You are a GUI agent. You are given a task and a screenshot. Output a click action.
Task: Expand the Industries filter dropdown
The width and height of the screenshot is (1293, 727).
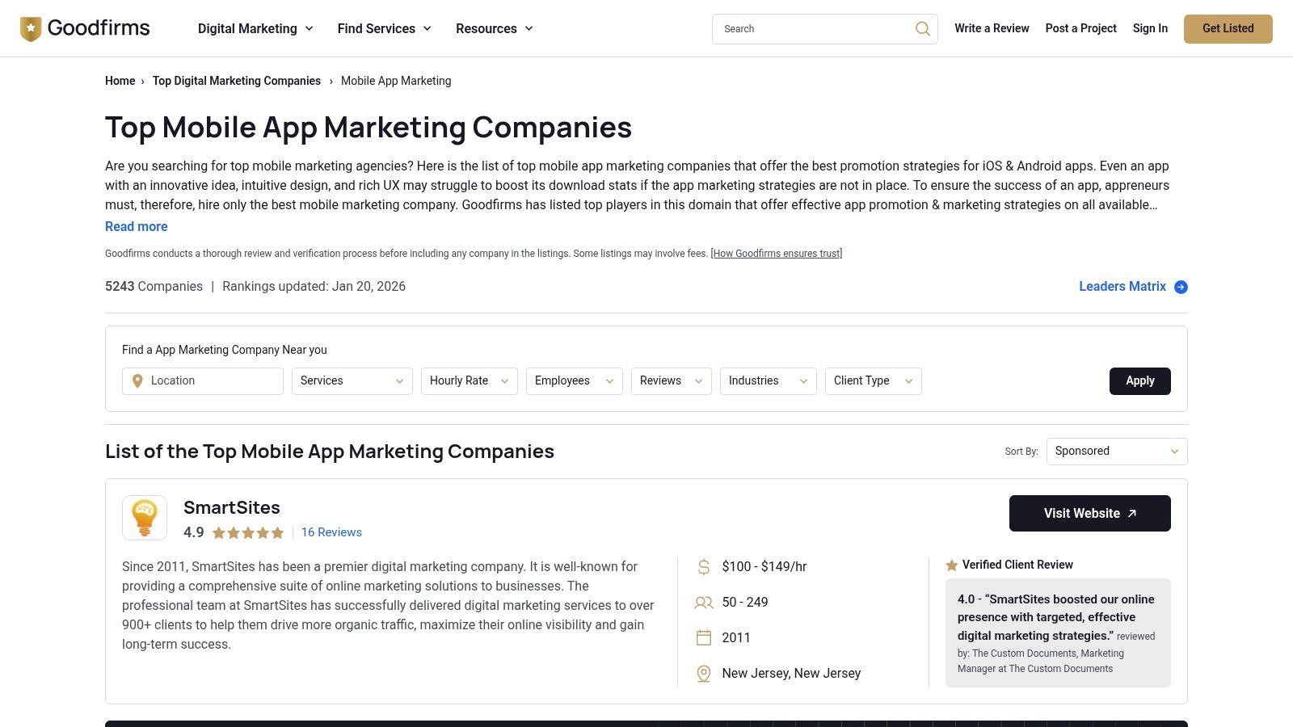pyautogui.click(x=768, y=381)
